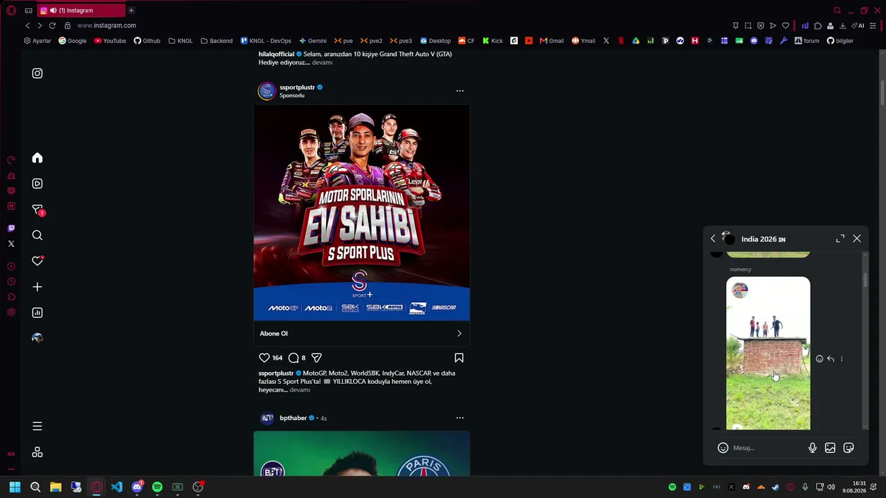Open the S Sport Plus ad image
The image size is (886, 498).
point(361,212)
